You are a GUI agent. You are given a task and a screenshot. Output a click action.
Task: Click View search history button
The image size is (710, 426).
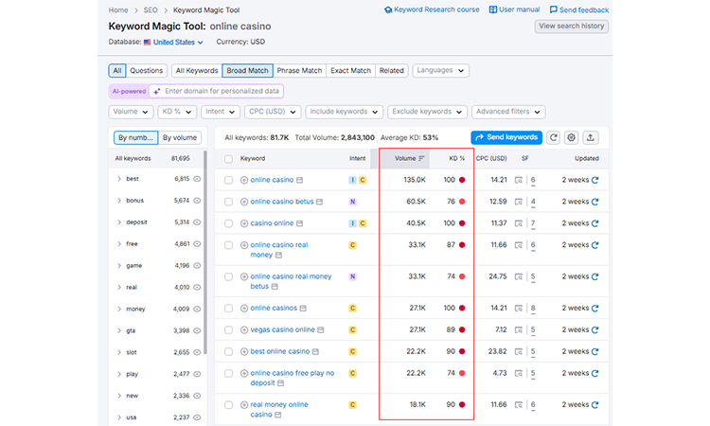pos(572,27)
